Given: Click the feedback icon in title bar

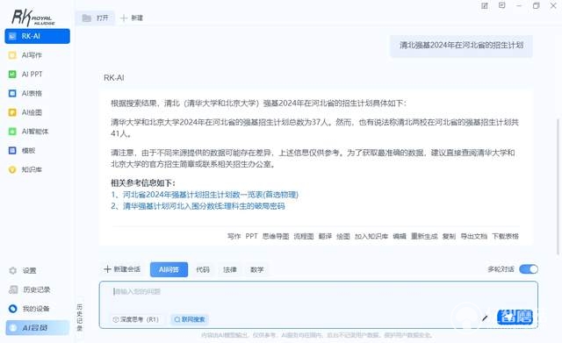Looking at the screenshot, I should point(485,6).
